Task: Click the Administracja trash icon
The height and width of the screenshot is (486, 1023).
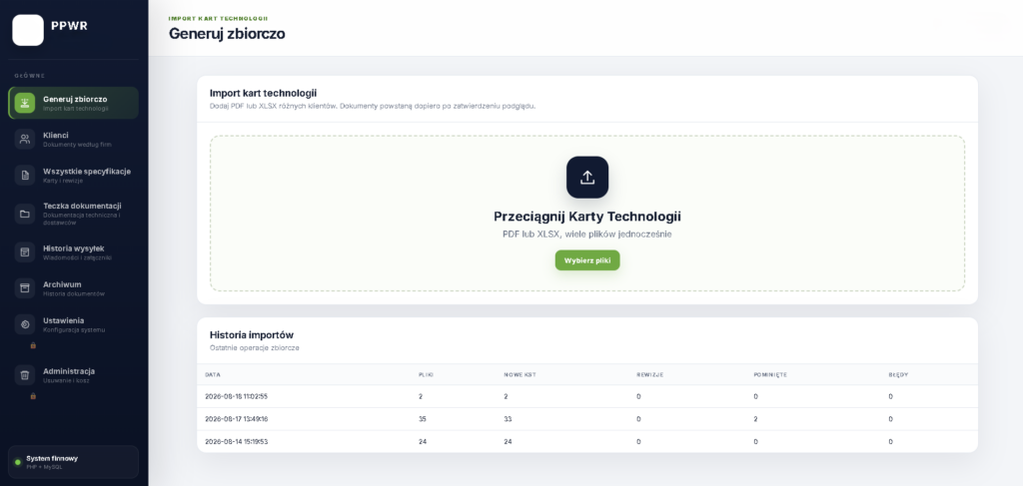Action: pyautogui.click(x=25, y=375)
